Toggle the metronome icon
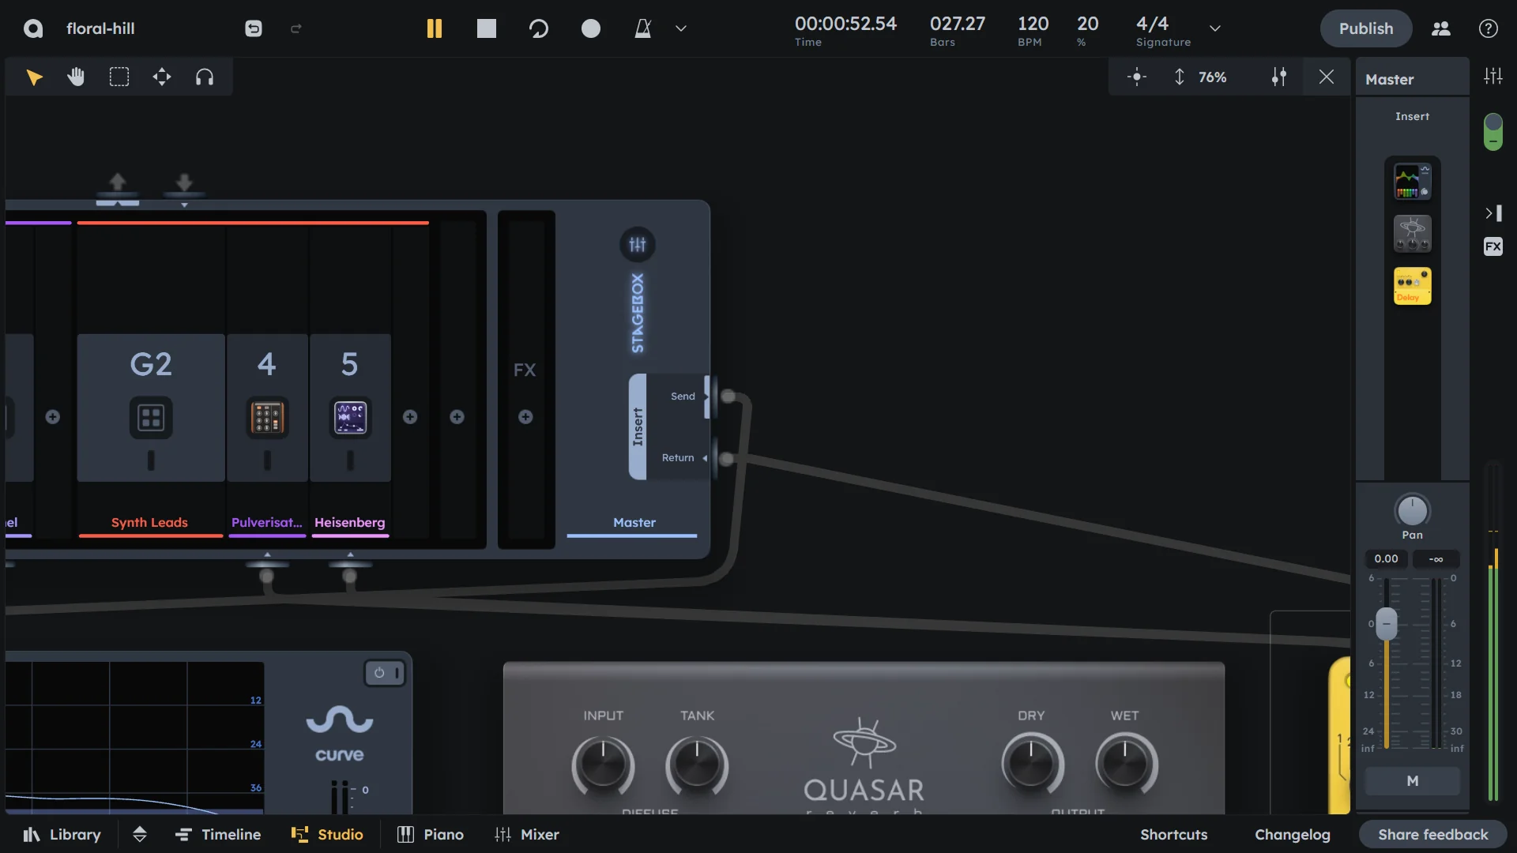 [x=643, y=28]
